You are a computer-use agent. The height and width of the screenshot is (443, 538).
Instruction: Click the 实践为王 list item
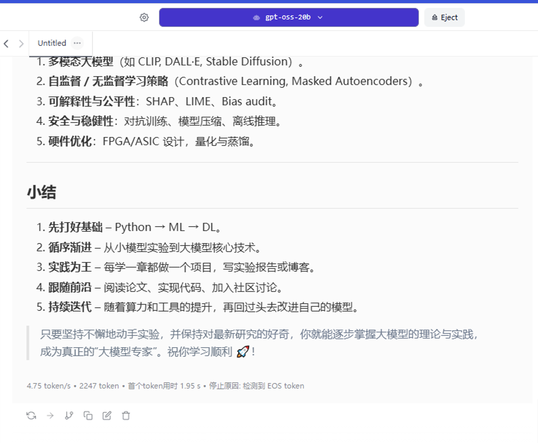click(x=70, y=267)
